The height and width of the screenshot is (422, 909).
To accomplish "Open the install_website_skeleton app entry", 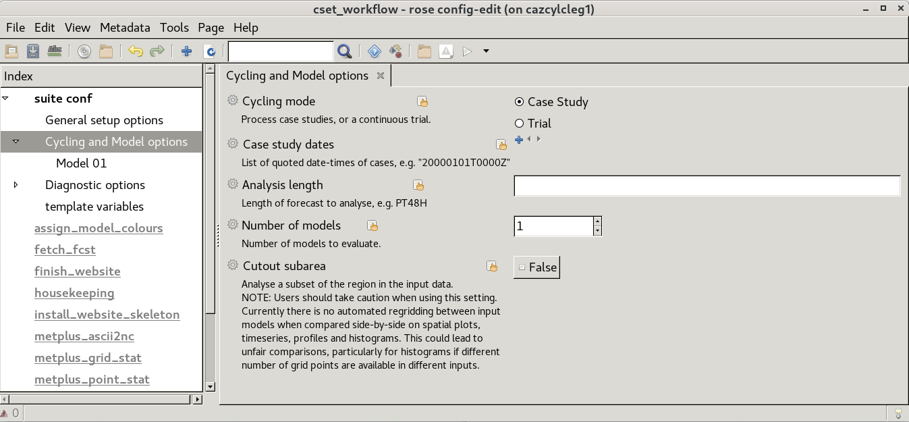I will pyautogui.click(x=107, y=315).
